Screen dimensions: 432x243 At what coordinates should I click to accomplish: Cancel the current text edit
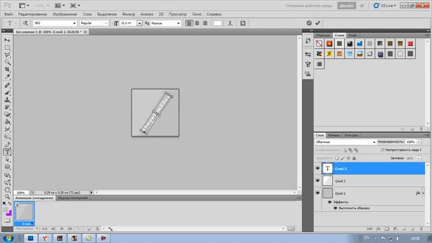[309, 23]
